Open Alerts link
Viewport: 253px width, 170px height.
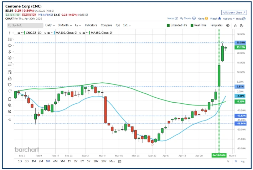click(x=203, y=19)
